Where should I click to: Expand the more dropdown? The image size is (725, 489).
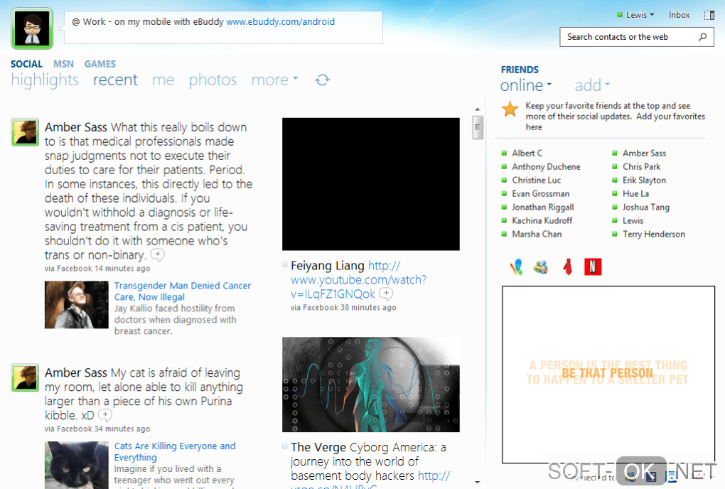coord(274,80)
